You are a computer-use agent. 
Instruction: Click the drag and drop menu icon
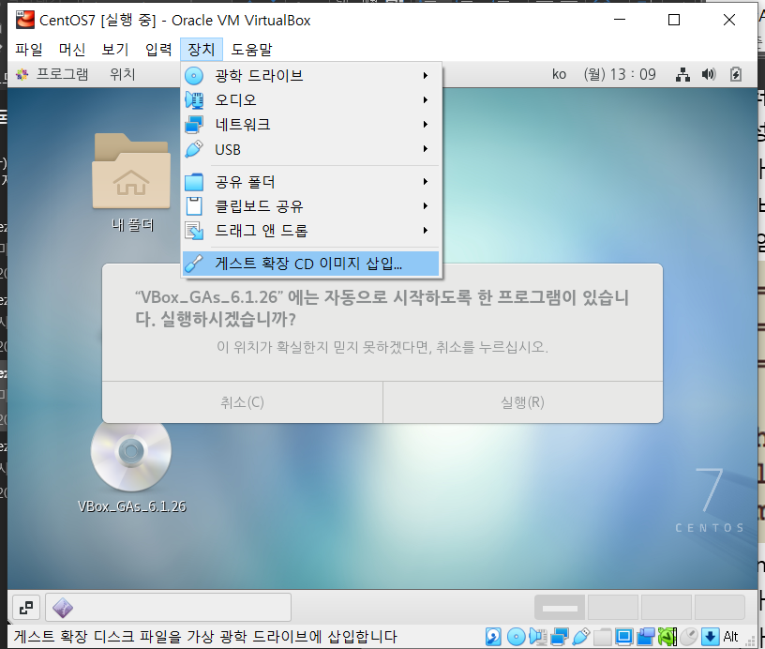coord(194,231)
